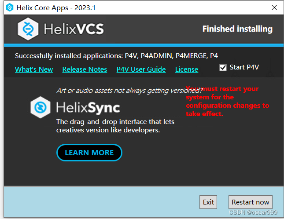Click the HelixVCS wordmark text

(74, 29)
